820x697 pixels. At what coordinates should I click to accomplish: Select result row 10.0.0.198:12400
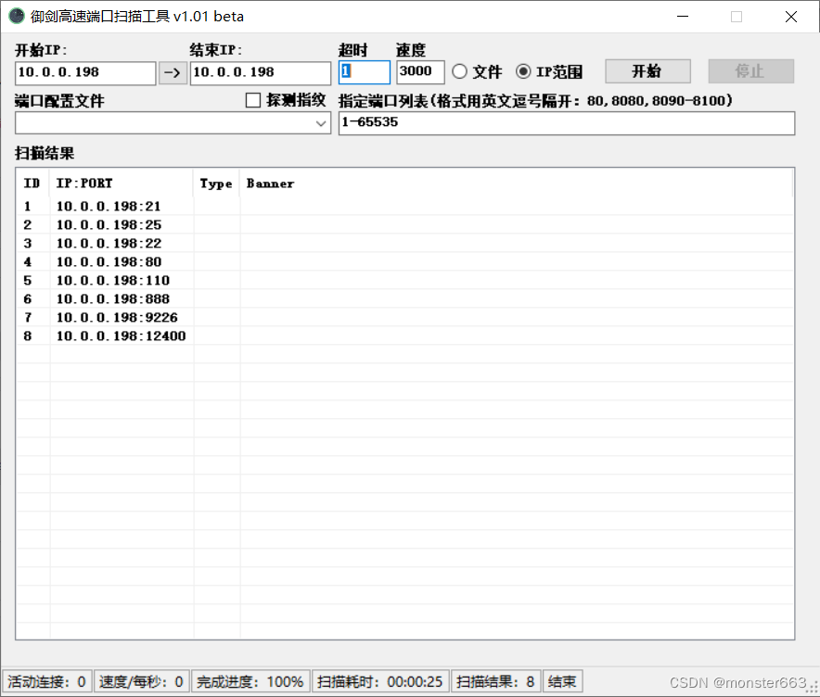[404, 336]
